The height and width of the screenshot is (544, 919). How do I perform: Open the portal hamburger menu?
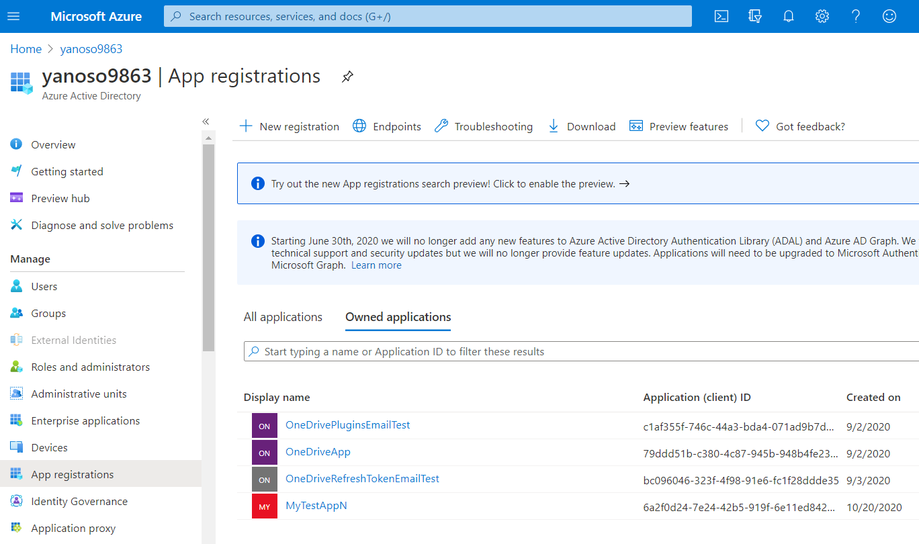click(x=13, y=16)
